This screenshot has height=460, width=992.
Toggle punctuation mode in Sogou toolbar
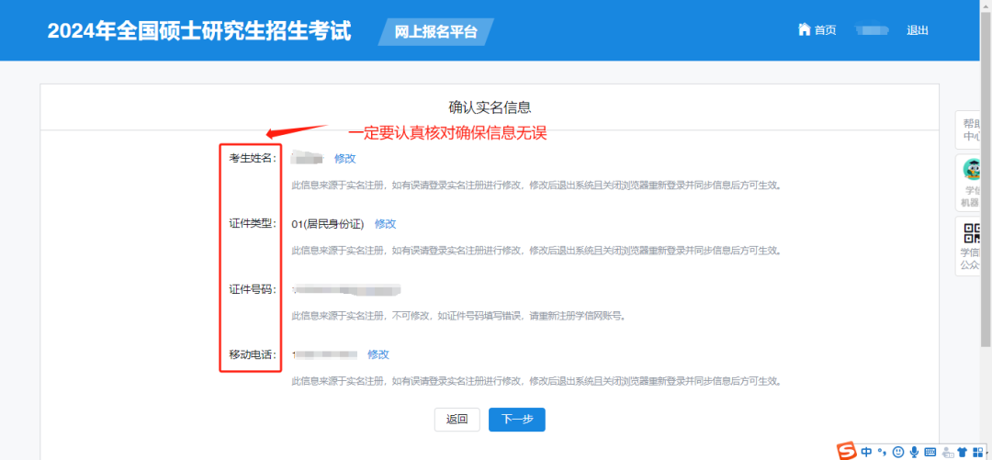coord(882,452)
